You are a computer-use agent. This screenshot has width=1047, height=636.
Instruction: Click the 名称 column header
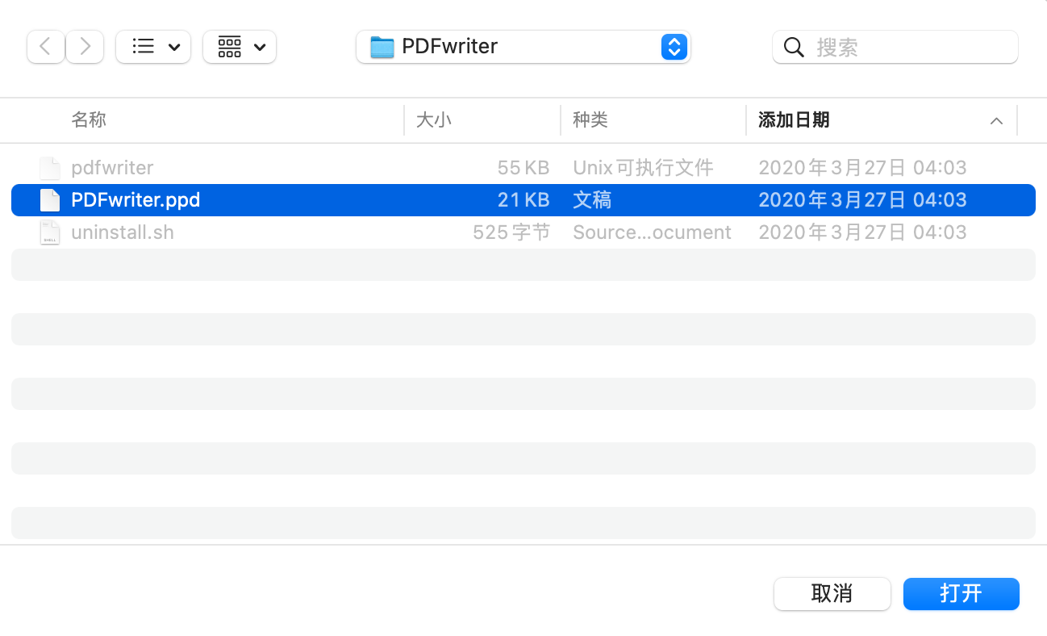(89, 120)
